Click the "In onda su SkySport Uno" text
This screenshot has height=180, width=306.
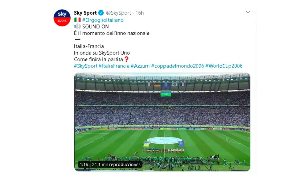(102, 53)
